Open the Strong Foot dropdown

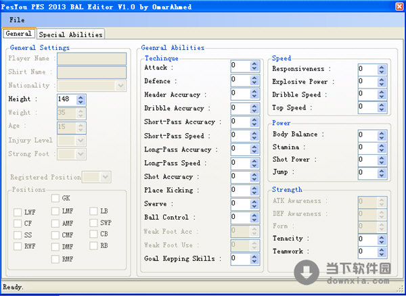click(81, 154)
